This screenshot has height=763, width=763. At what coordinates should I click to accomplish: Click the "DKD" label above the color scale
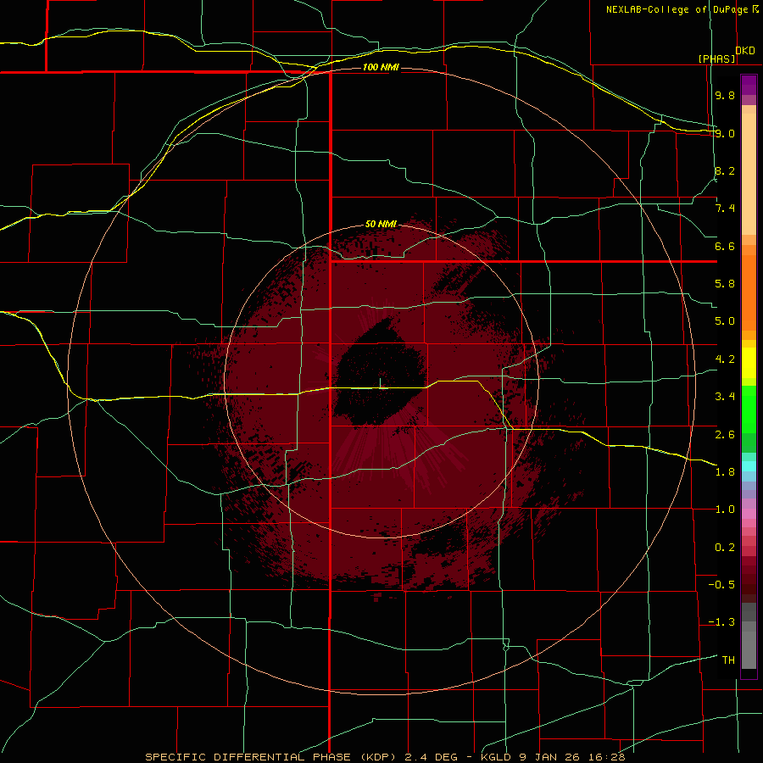pyautogui.click(x=745, y=51)
